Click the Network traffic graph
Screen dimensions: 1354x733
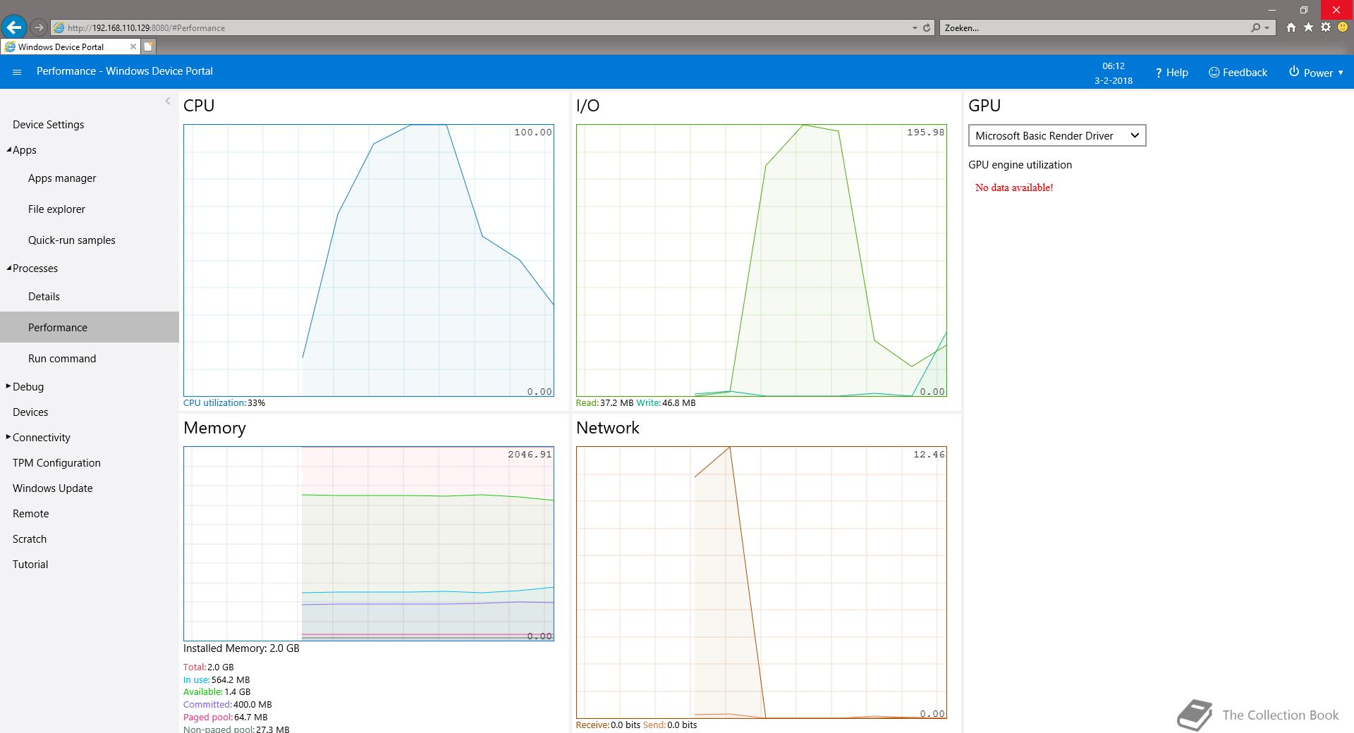tap(762, 582)
